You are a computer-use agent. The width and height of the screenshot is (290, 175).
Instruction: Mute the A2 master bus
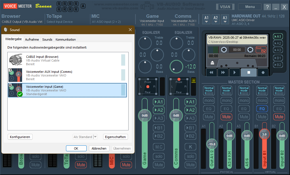tap(226, 117)
